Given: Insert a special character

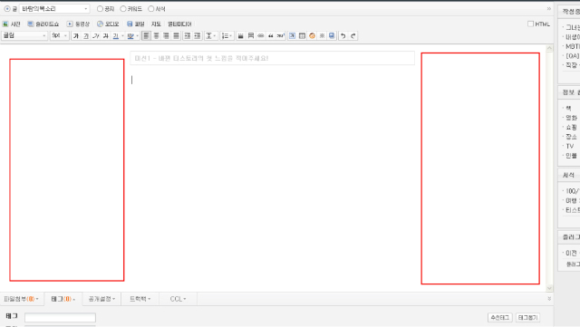Looking at the screenshot, I should (x=323, y=36).
